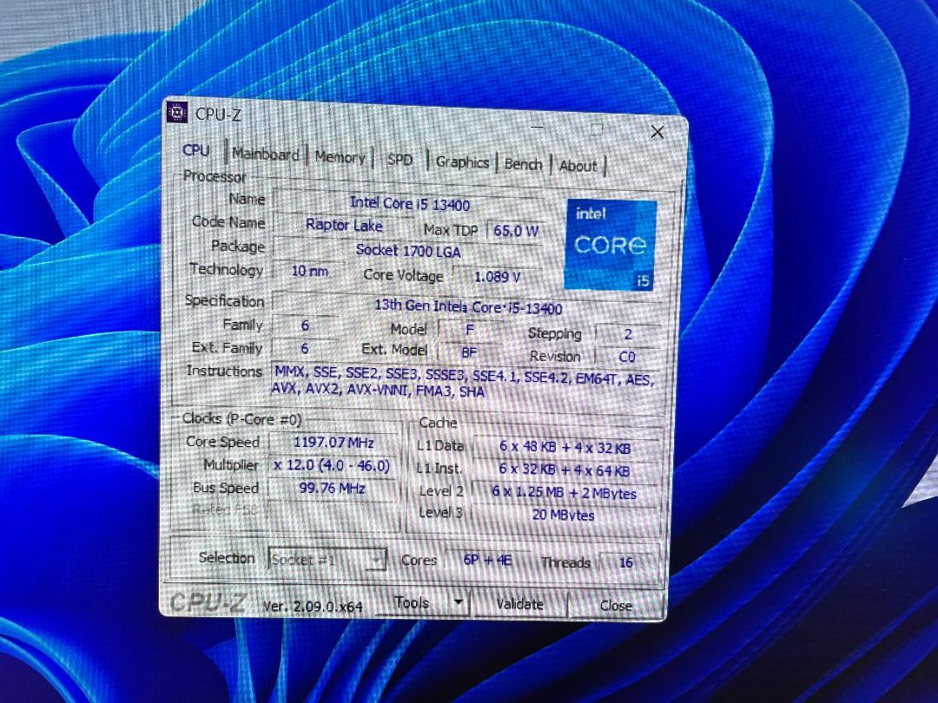
Task: Click the Ext. Family value 6
Action: coord(305,349)
